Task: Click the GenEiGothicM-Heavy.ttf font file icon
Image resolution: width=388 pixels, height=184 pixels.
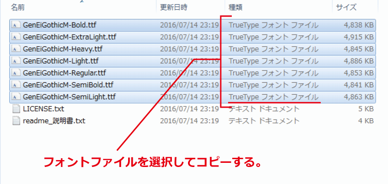Action: coord(16,49)
